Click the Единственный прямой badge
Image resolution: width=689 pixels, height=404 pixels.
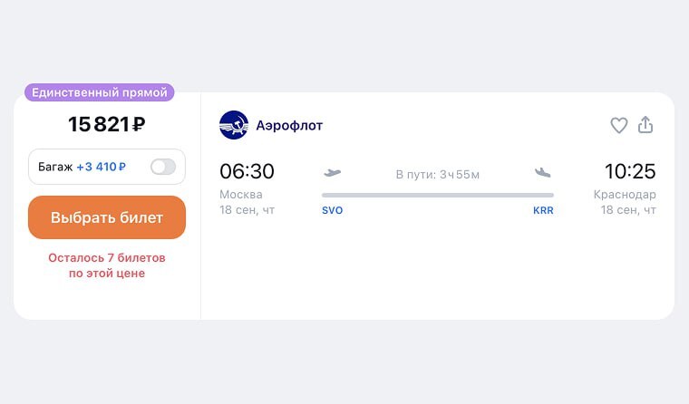click(x=100, y=92)
